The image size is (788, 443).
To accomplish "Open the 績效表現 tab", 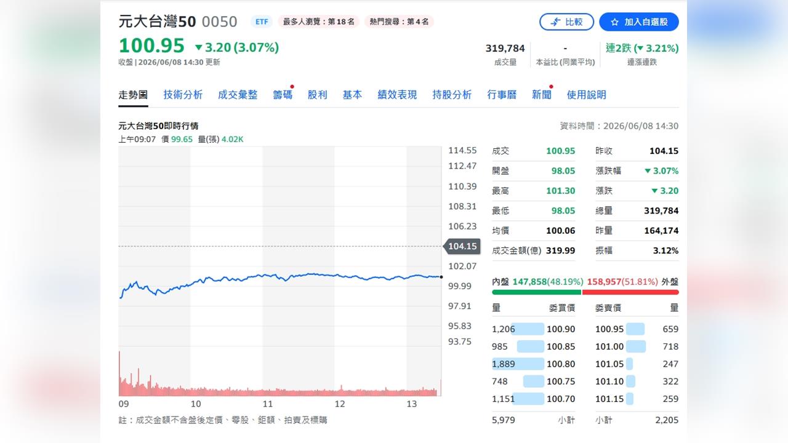I will click(x=397, y=95).
